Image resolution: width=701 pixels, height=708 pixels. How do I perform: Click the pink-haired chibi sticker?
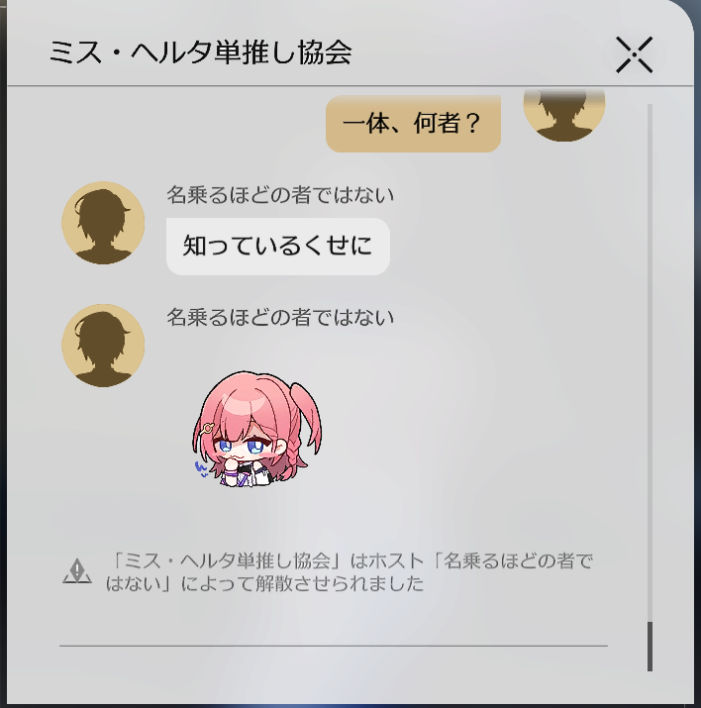click(x=257, y=429)
